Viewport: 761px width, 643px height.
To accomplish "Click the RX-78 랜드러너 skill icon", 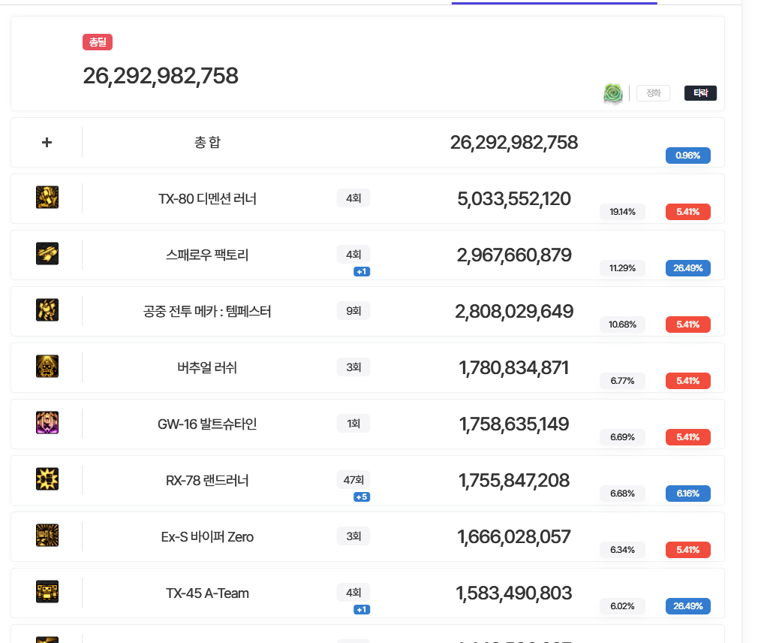I will pos(47,479).
